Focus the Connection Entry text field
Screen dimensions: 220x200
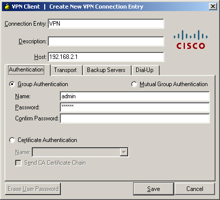tap(106, 24)
